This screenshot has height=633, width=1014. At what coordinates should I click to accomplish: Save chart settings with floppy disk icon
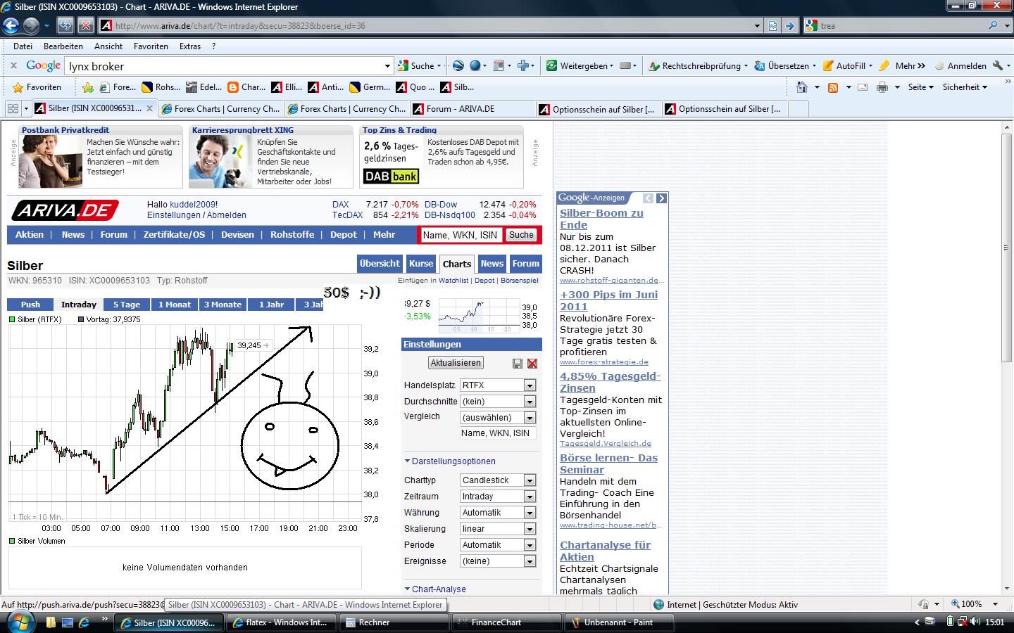pyautogui.click(x=518, y=363)
